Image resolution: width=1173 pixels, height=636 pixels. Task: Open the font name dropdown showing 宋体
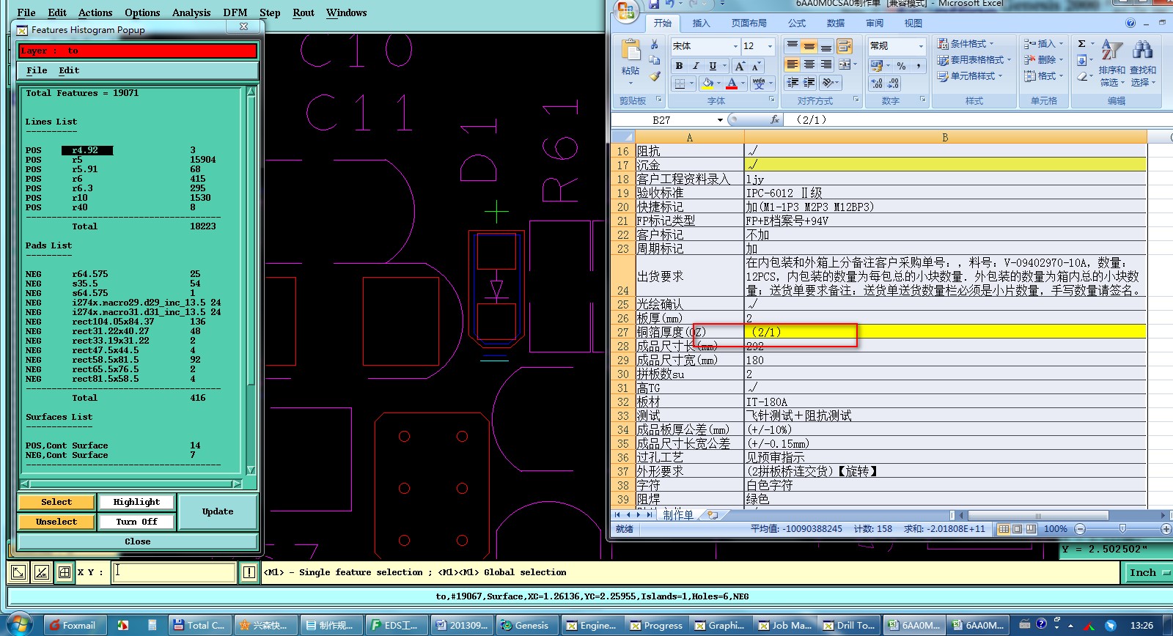tap(735, 46)
